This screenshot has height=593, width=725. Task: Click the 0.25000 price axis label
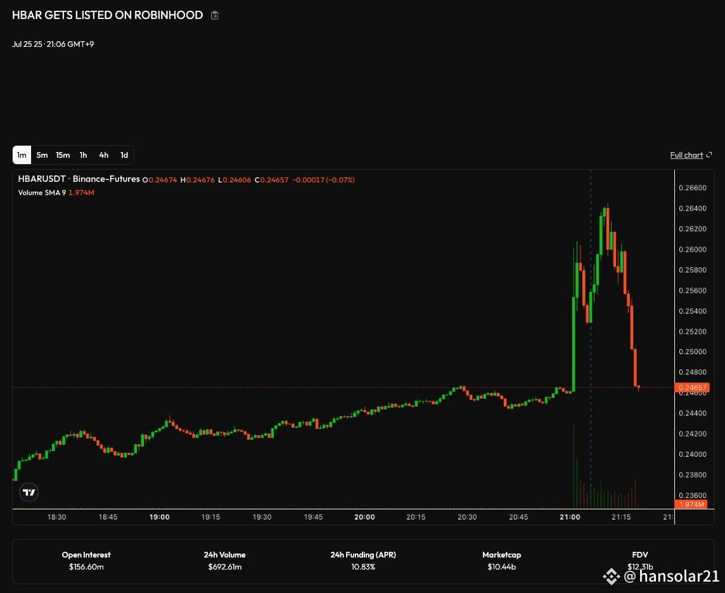click(x=692, y=352)
